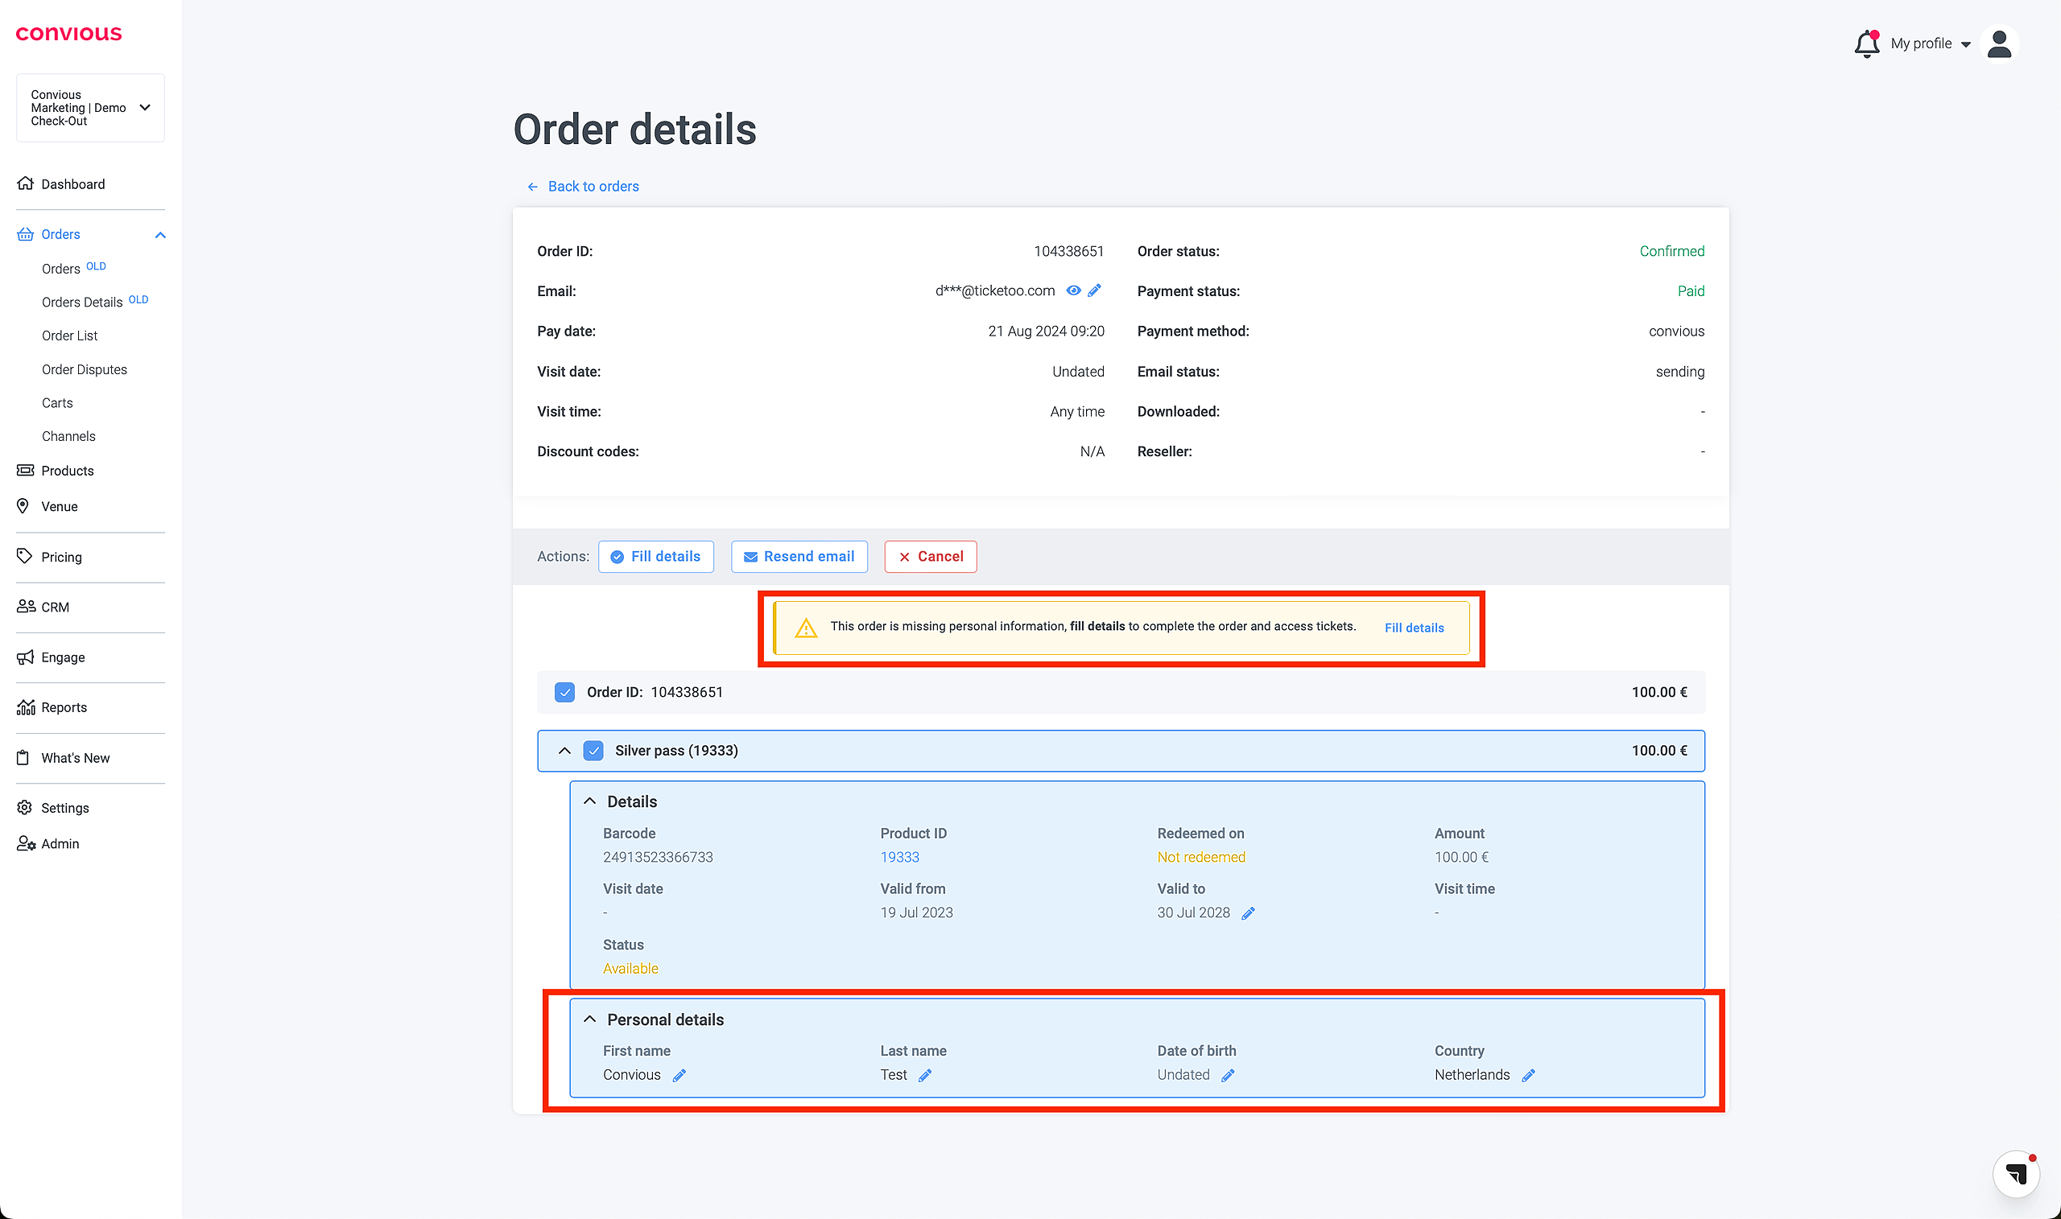Go to Reports in sidebar
The width and height of the screenshot is (2061, 1219).
(x=64, y=707)
